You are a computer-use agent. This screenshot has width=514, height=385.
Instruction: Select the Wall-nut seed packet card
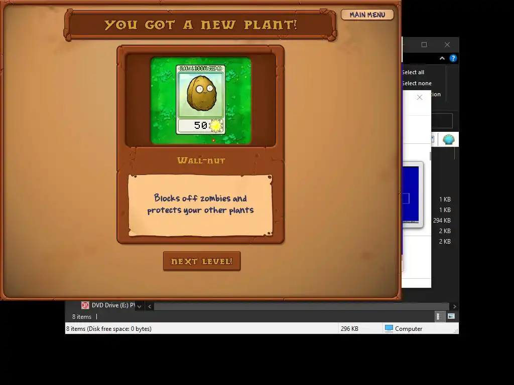pyautogui.click(x=201, y=100)
